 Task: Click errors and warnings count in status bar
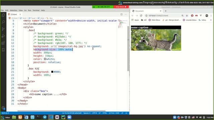pyautogui.click(x=5, y=113)
